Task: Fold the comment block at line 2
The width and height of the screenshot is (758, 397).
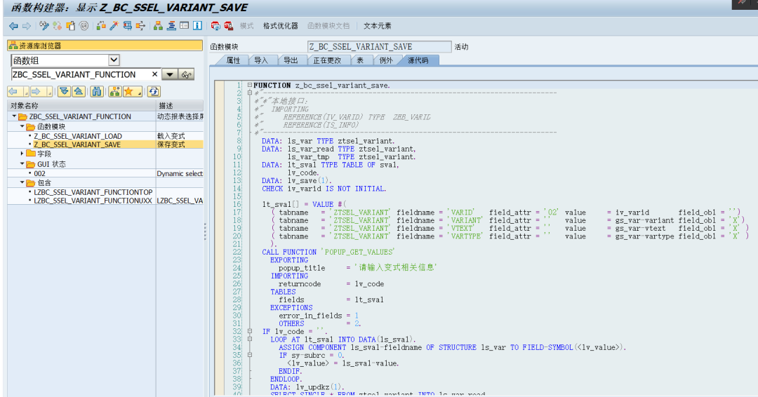Action: pos(249,93)
